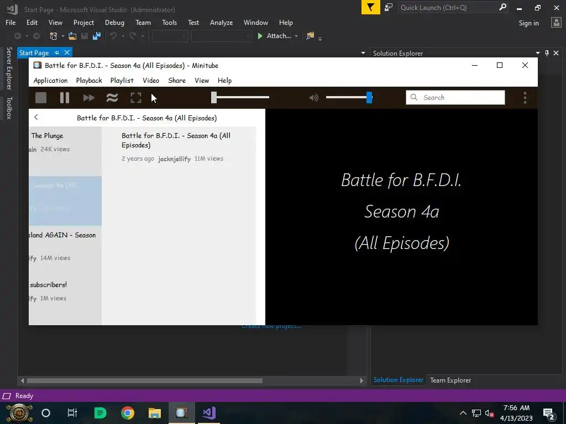
Task: Click the Send Feedback icon
Action: 389,7
